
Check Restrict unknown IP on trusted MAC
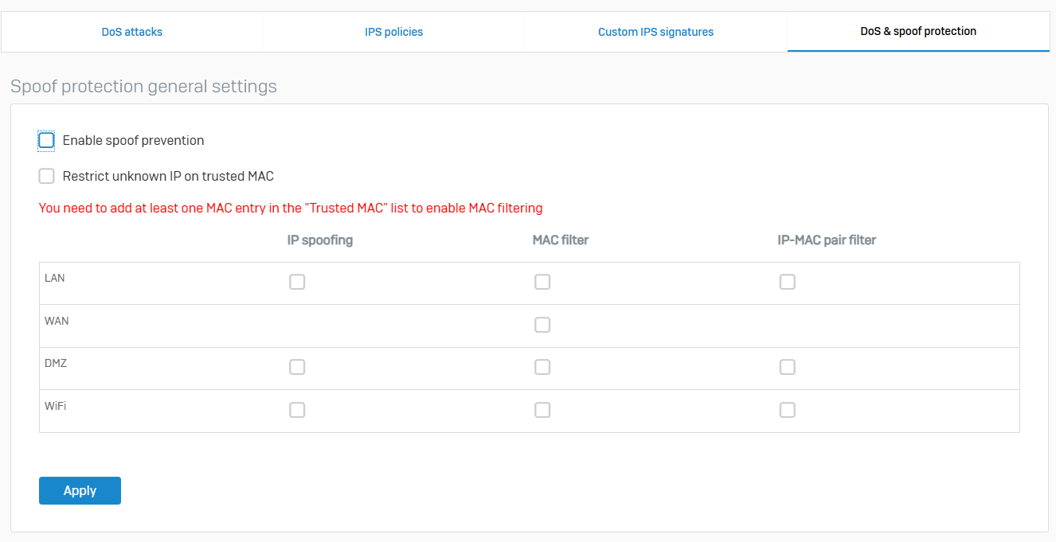(x=47, y=177)
